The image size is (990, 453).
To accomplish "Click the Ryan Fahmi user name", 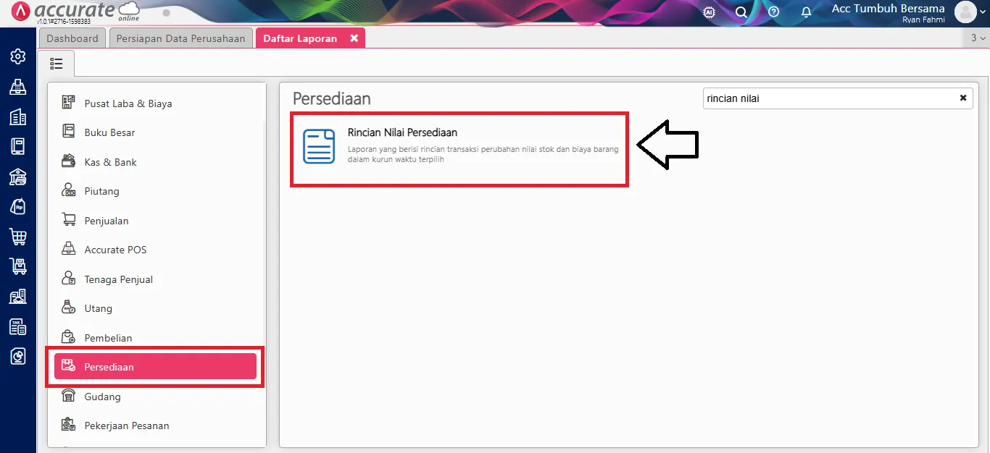I will pyautogui.click(x=923, y=20).
